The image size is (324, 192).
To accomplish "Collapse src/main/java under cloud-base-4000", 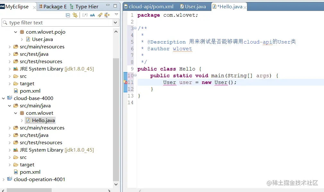I will [x=10, y=106].
